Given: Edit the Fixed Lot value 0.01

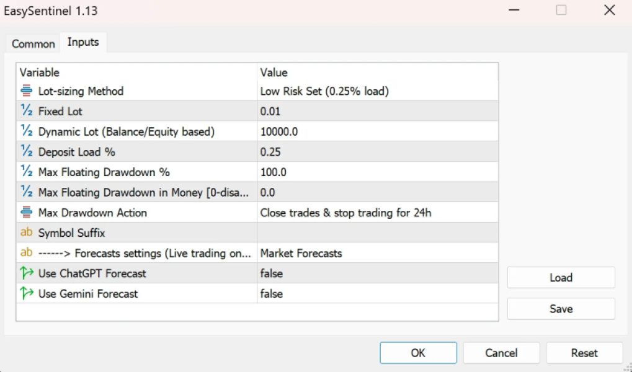Looking at the screenshot, I should tap(377, 112).
